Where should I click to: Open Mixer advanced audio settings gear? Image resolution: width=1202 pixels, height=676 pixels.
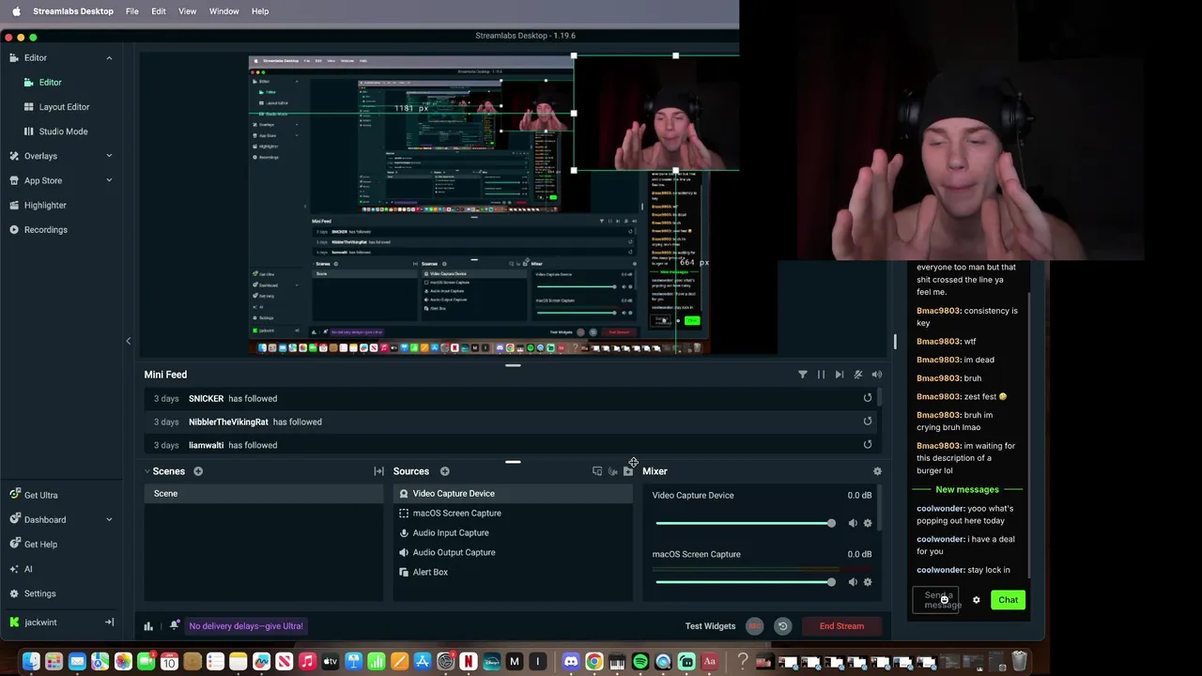click(877, 471)
